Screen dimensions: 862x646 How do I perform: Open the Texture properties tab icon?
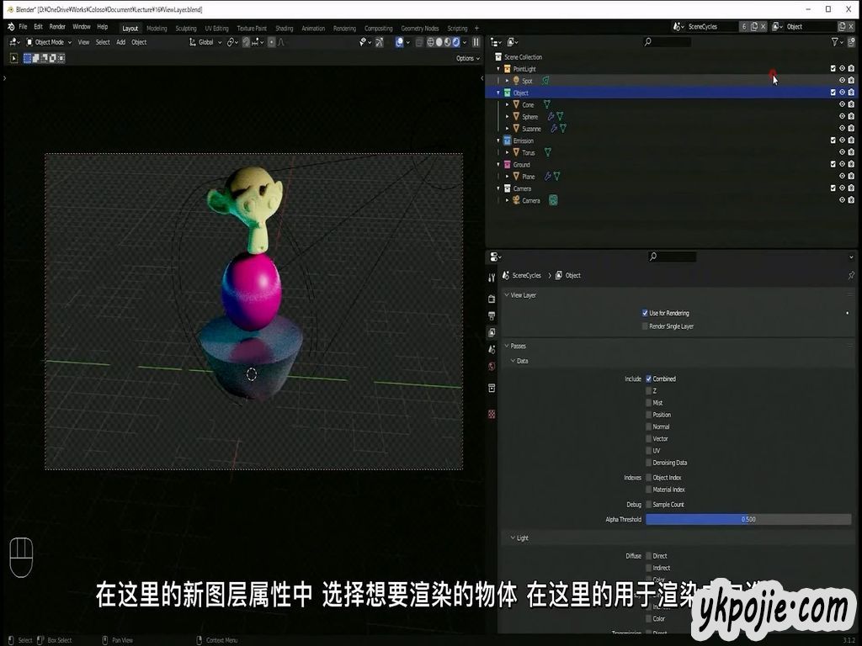tap(492, 414)
